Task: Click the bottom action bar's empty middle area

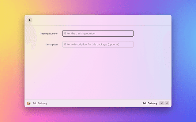Action: [x=95, y=103]
